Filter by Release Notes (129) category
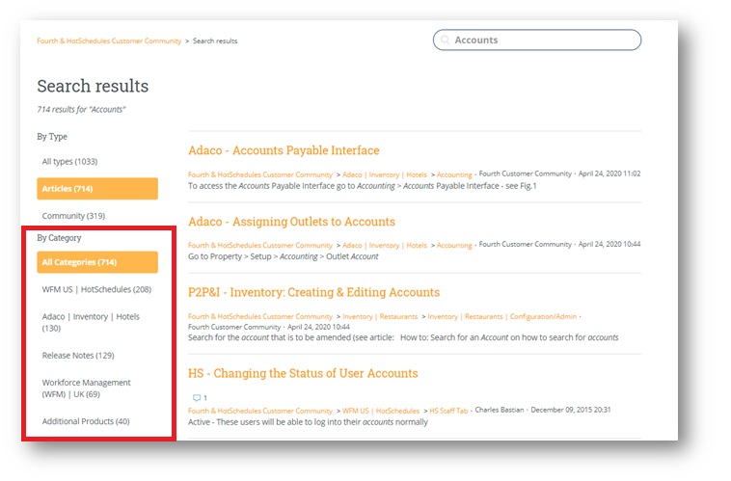Viewport: 731px width, 481px height. click(78, 355)
